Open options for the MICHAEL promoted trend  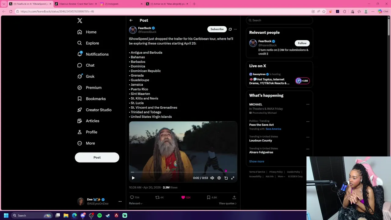pos(308,105)
